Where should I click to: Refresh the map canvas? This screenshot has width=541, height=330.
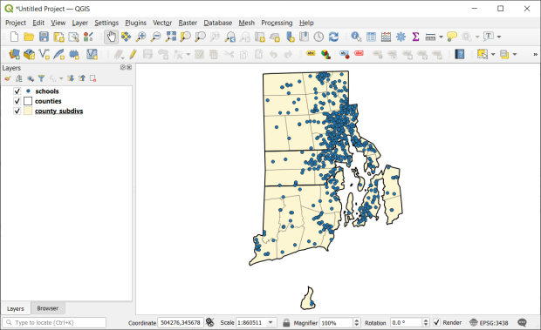click(x=333, y=37)
